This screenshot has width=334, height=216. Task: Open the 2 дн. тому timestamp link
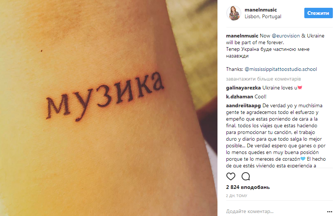coord(236,196)
